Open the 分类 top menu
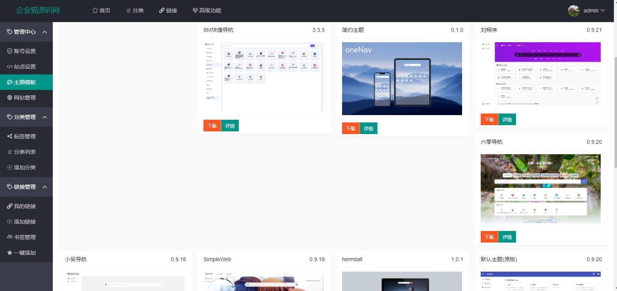Image resolution: width=617 pixels, height=291 pixels. pyautogui.click(x=135, y=10)
